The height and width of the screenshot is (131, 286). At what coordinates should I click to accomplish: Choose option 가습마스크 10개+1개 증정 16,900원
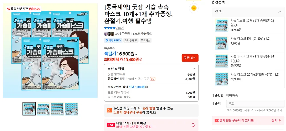(x=248, y=25)
